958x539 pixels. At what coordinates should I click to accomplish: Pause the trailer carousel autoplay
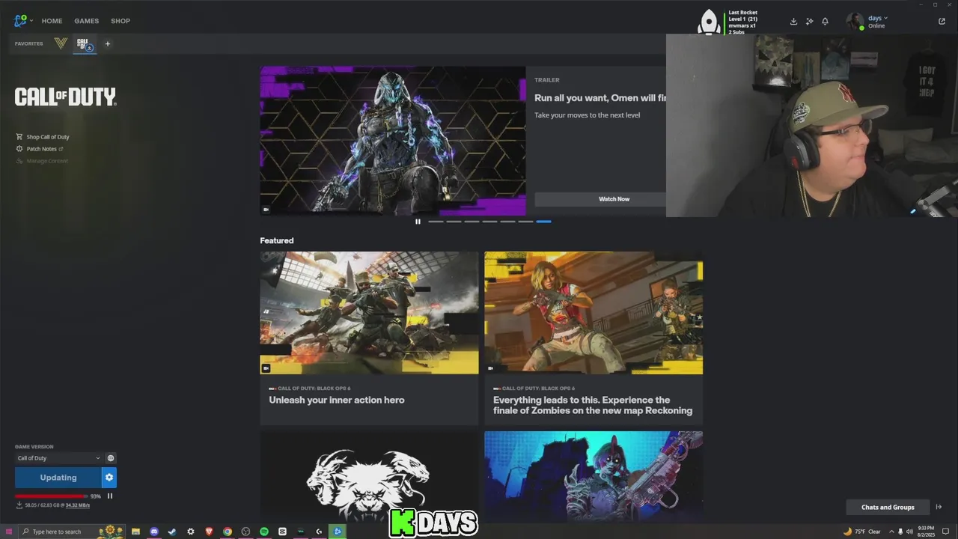(418, 222)
